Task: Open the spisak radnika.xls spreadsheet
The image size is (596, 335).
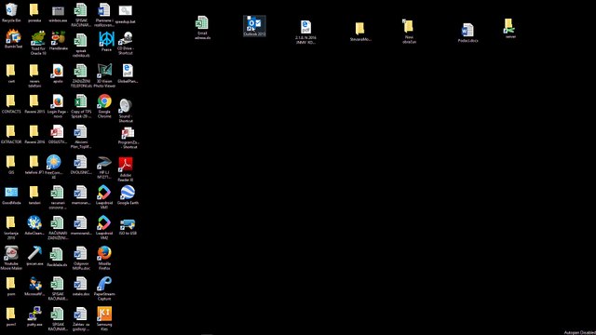Action: click(x=81, y=46)
